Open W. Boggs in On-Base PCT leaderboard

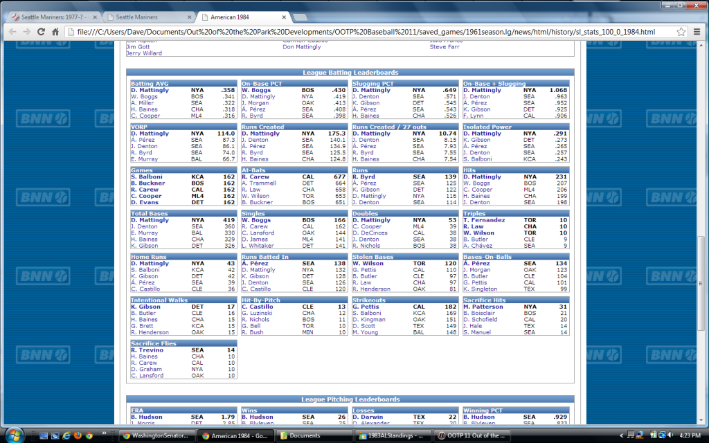256,91
